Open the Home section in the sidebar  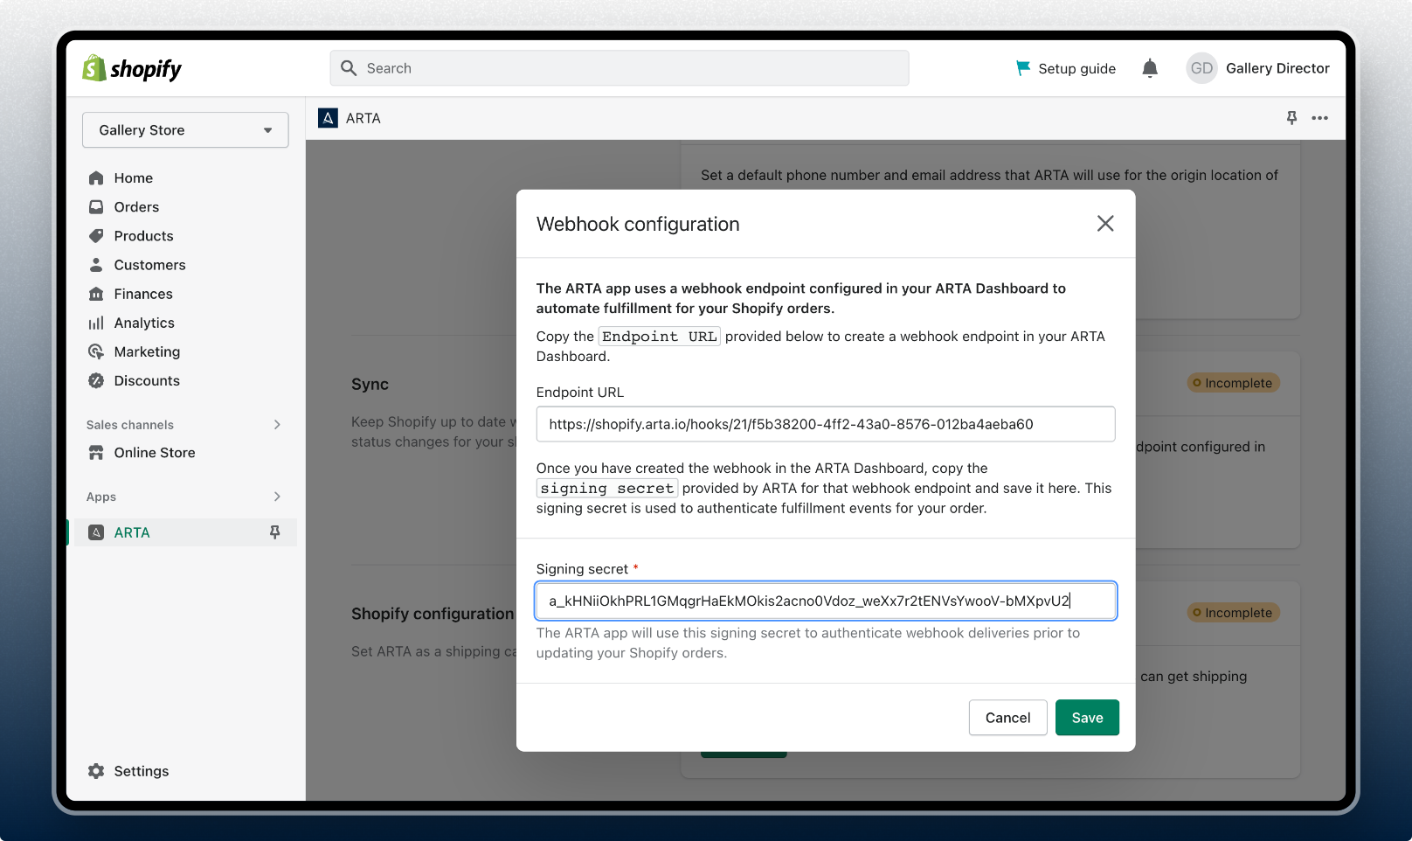[x=96, y=177]
